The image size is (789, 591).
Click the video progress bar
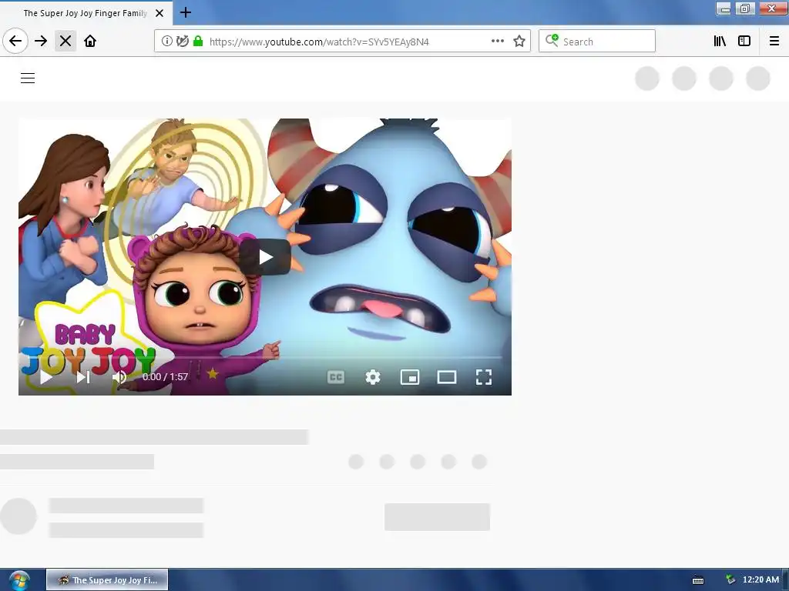click(265, 357)
